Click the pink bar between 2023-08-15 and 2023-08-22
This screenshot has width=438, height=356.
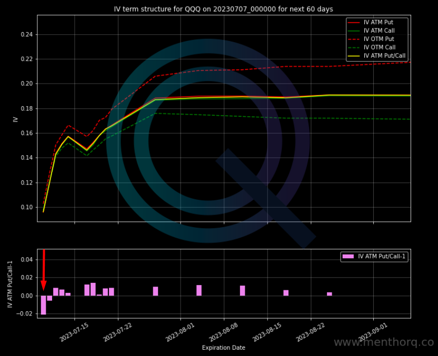tap(286, 293)
